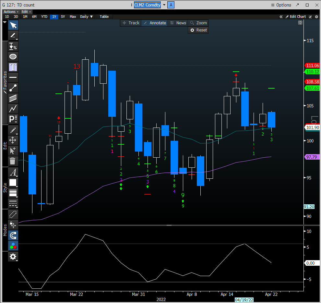Click the pencil-box icon next to Edit Chart
Image resolution: width=321 pixels, height=303 pixels.
point(310,17)
